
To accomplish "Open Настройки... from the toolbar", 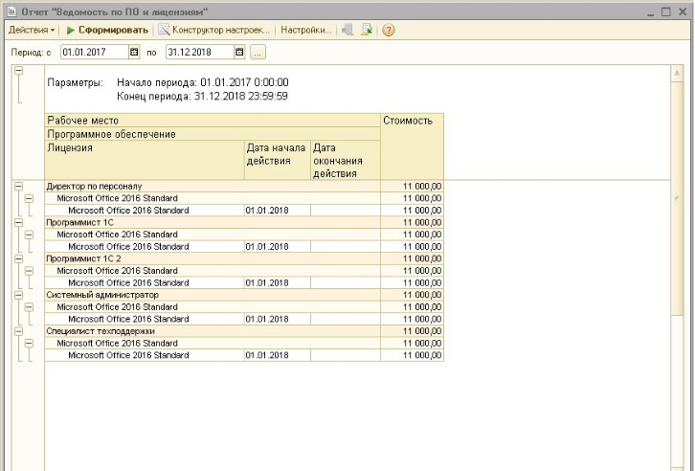I will (305, 30).
